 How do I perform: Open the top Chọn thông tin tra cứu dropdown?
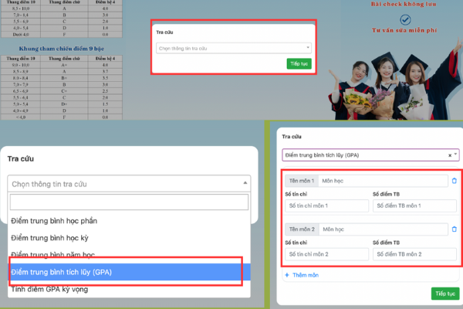point(232,48)
